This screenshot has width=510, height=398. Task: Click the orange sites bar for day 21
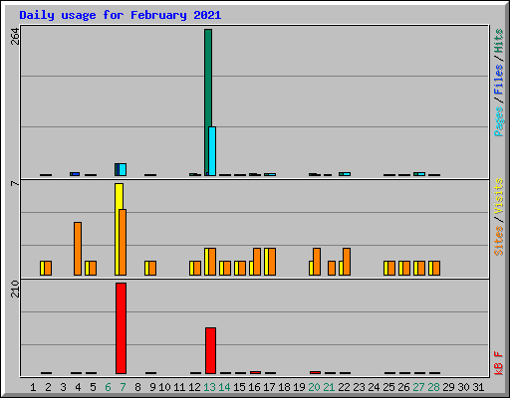point(332,268)
